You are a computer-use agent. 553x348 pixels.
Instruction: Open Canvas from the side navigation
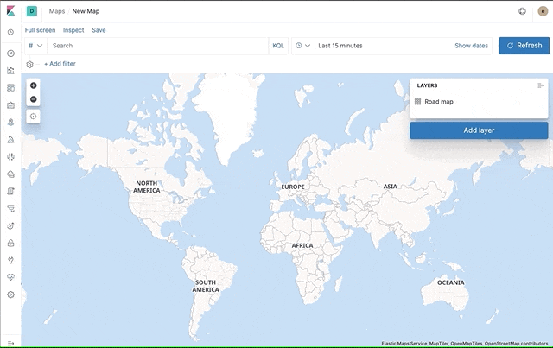(x=11, y=105)
